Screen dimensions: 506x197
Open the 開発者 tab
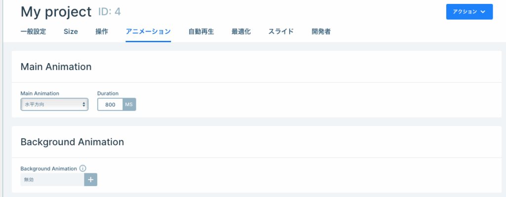pyautogui.click(x=321, y=32)
